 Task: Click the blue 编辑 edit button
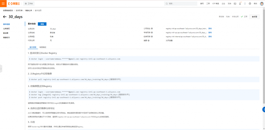point(42,24)
